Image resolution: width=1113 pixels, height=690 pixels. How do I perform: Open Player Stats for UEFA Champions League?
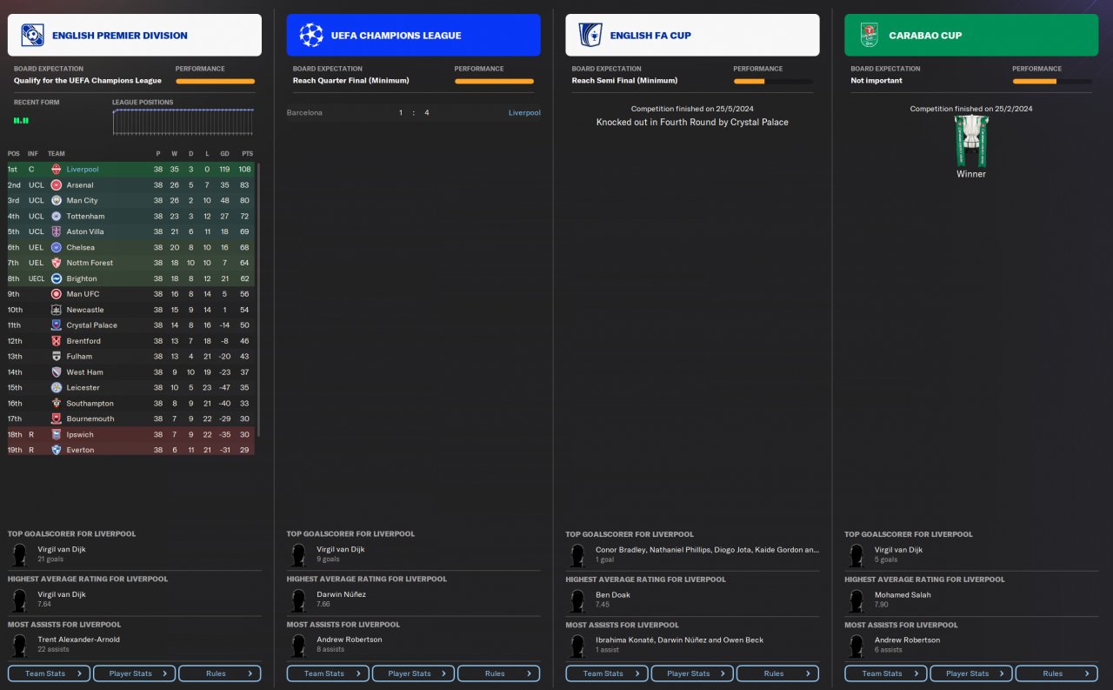414,673
